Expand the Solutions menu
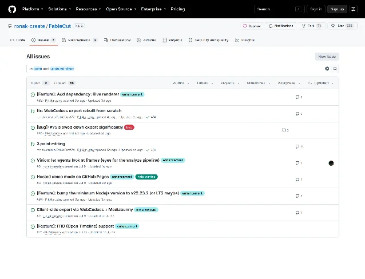Viewport: 365px width, 279px height. point(59,9)
